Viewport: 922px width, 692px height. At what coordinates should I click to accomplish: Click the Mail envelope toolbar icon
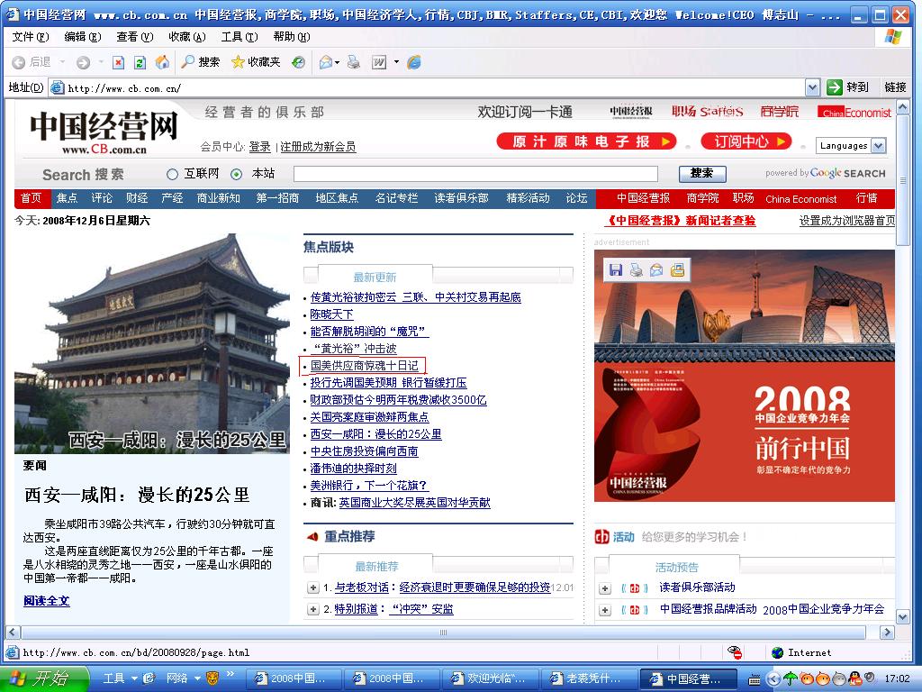point(326,62)
